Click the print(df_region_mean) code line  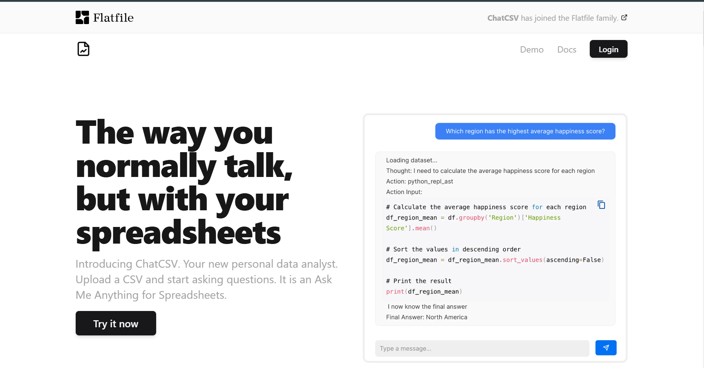pyautogui.click(x=424, y=292)
